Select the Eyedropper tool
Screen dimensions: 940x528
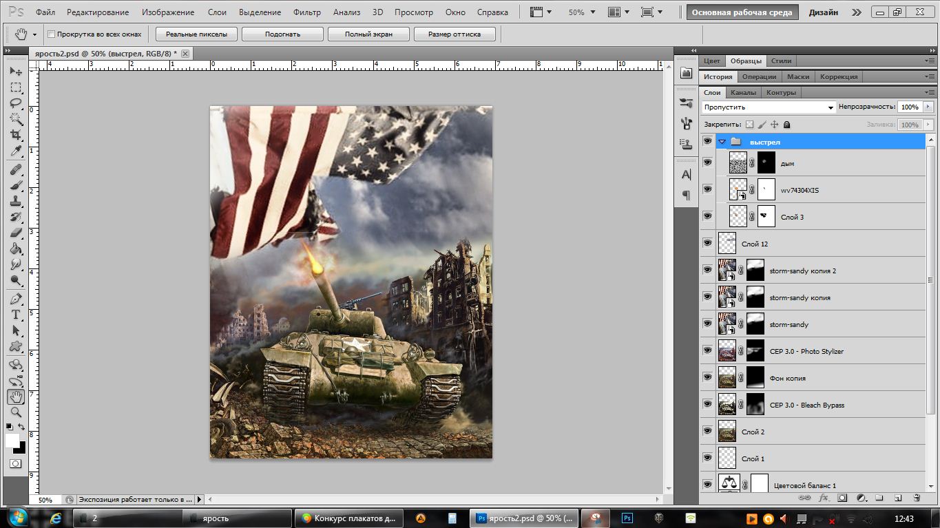click(x=16, y=151)
